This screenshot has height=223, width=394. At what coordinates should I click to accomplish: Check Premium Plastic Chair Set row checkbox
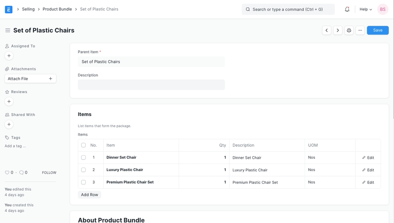tap(84, 182)
